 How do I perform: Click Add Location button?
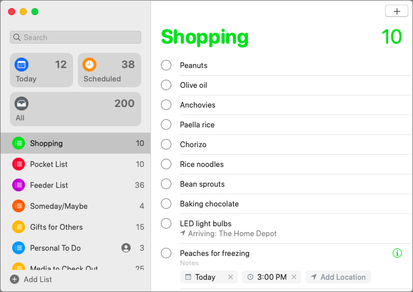pyautogui.click(x=338, y=277)
